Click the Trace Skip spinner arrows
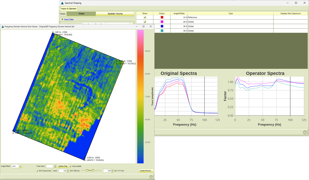This screenshot has height=180, width=309. [55, 166]
